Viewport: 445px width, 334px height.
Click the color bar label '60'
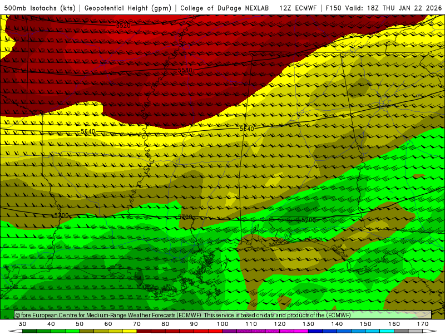[108, 324]
